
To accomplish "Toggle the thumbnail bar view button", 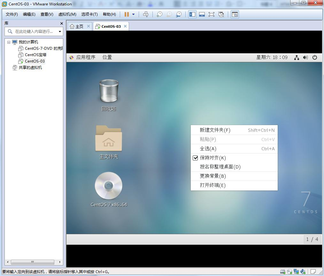I will click(202, 14).
